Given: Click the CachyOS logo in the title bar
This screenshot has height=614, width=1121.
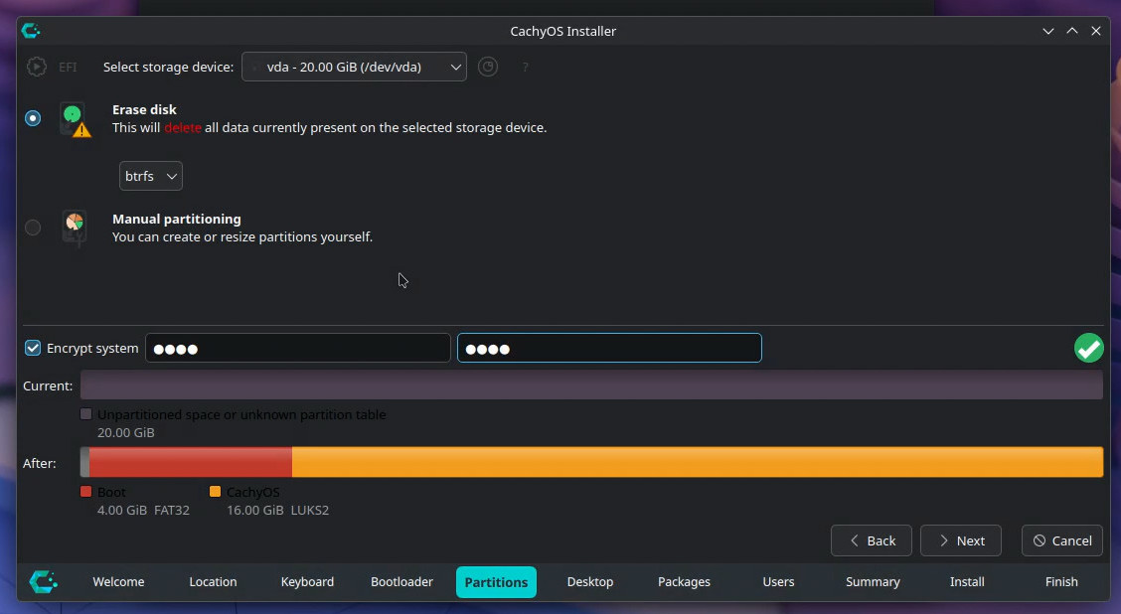Looking at the screenshot, I should pyautogui.click(x=31, y=31).
